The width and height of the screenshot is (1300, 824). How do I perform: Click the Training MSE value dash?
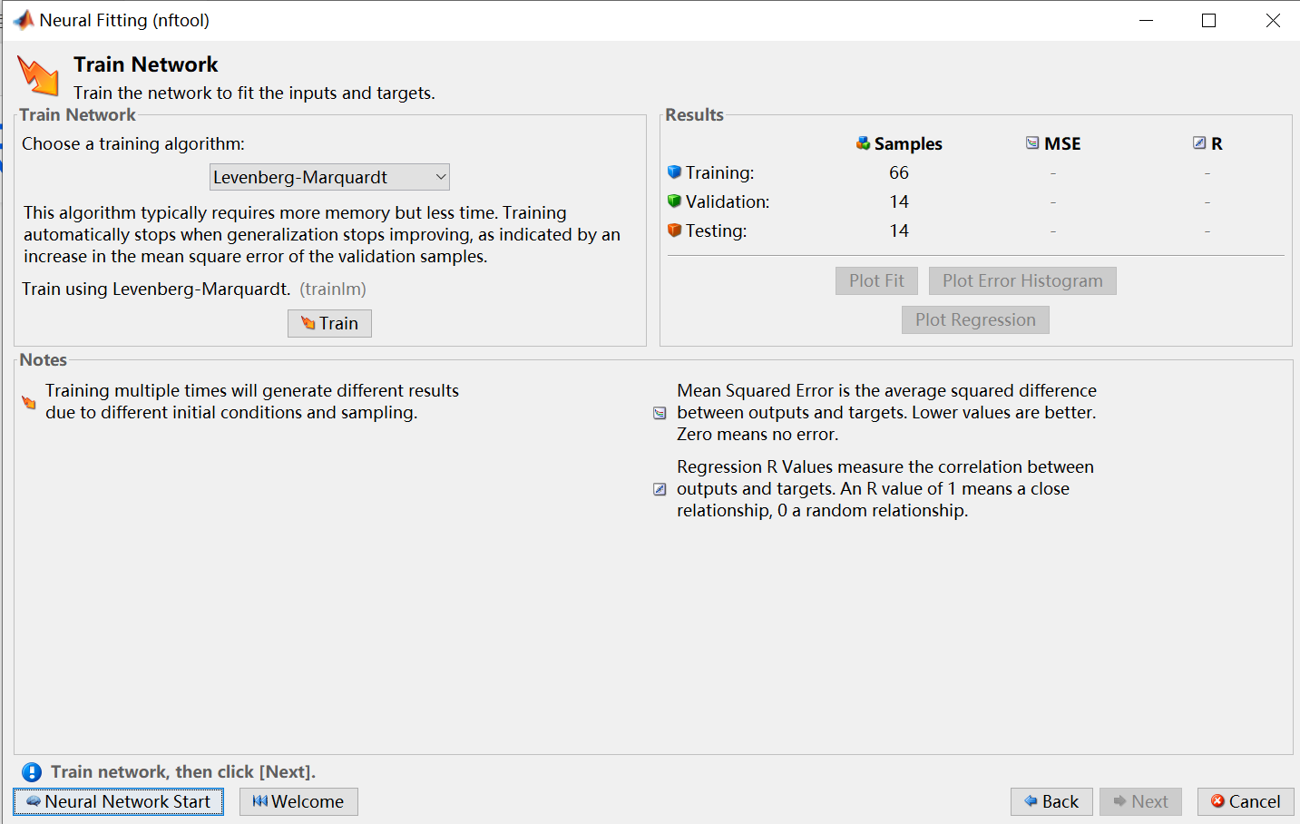(x=1053, y=173)
